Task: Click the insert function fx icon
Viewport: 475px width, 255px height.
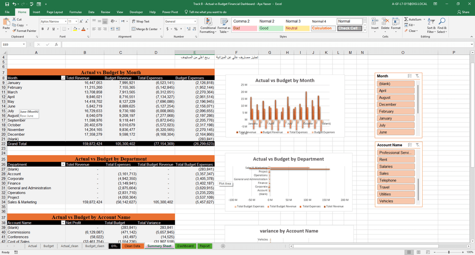Action: click(x=56, y=44)
